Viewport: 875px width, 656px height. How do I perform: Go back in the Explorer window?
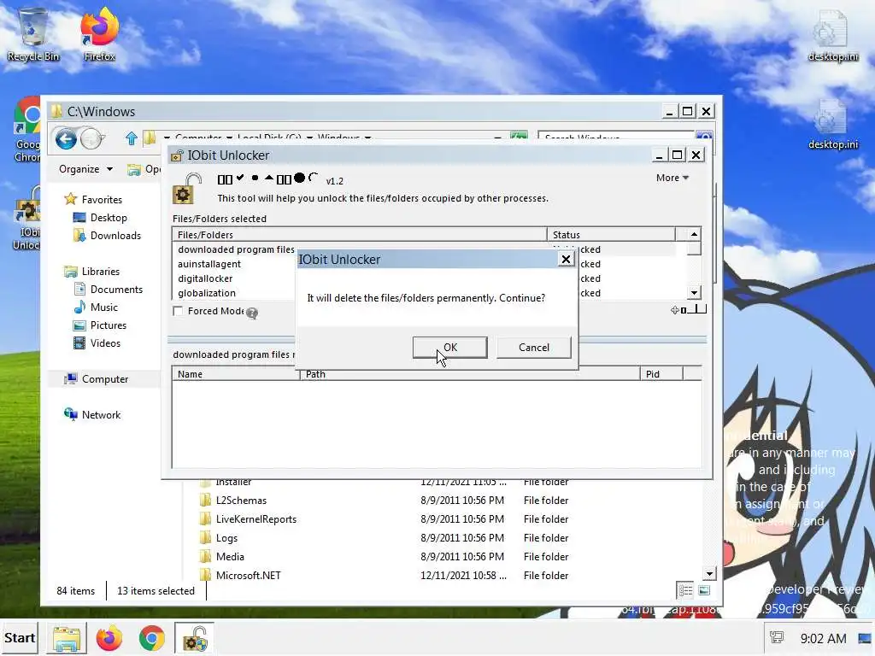click(65, 139)
